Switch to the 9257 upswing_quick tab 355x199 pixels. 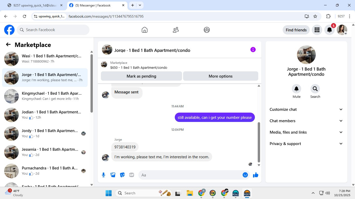[35, 5]
